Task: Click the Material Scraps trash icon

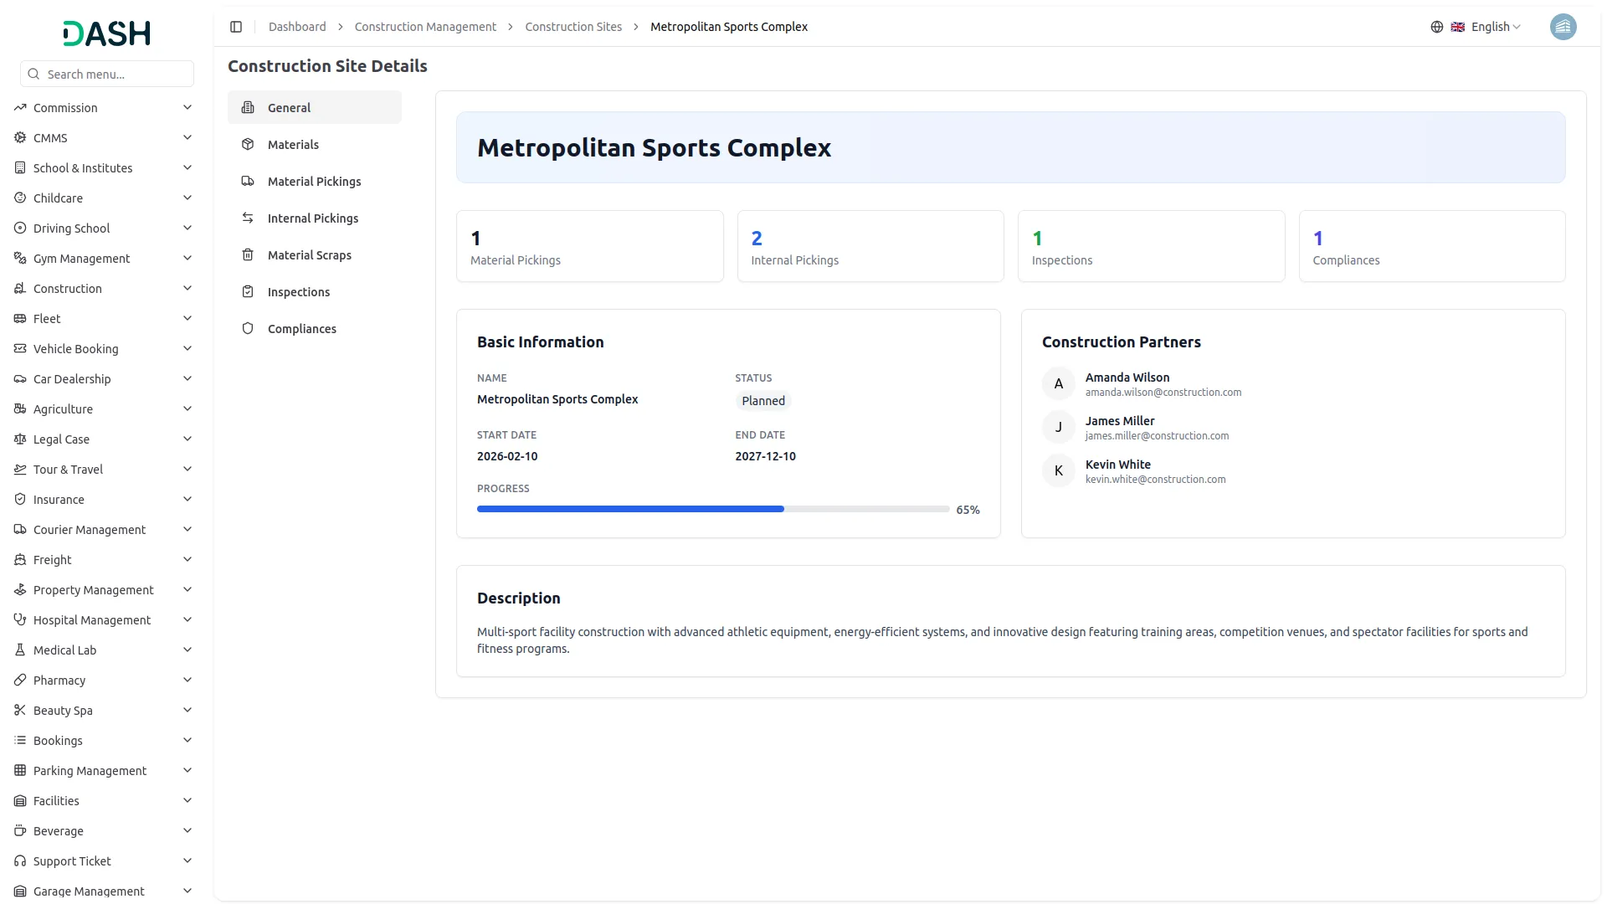Action: coord(248,255)
